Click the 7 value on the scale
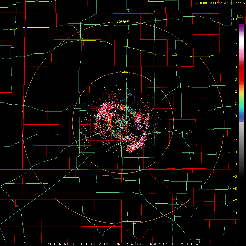This screenshot has width=246, height=246. tap(236, 31)
